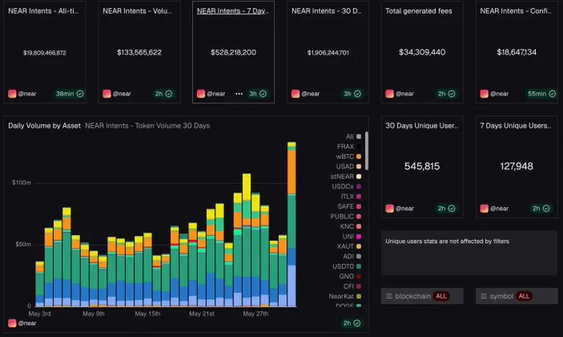The height and width of the screenshot is (337, 563).
Task: Toggle FRAX series in legend
Action: pyautogui.click(x=349, y=147)
